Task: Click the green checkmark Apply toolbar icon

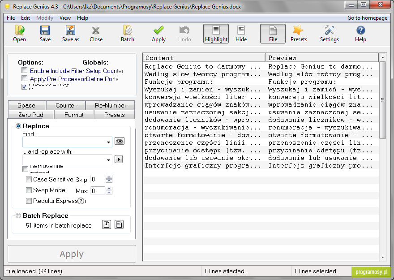Action: pyautogui.click(x=159, y=34)
